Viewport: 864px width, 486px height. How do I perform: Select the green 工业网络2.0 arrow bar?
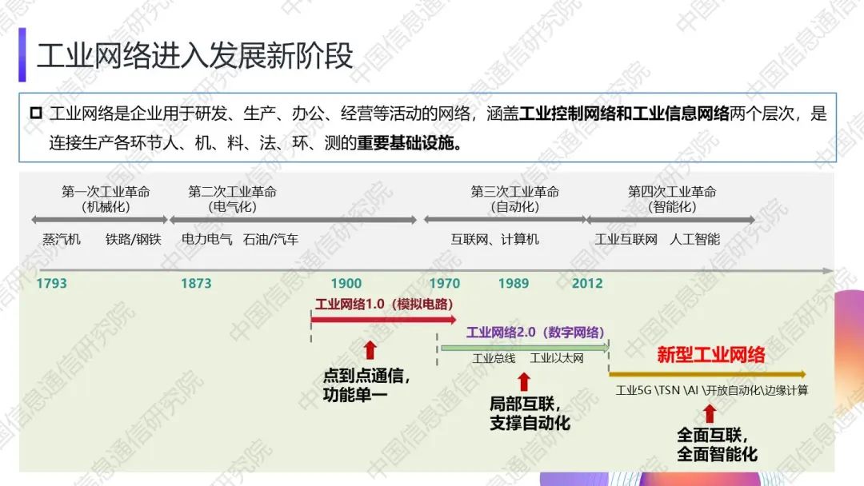coord(525,348)
